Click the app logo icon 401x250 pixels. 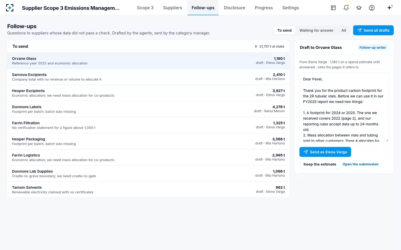[10, 8]
